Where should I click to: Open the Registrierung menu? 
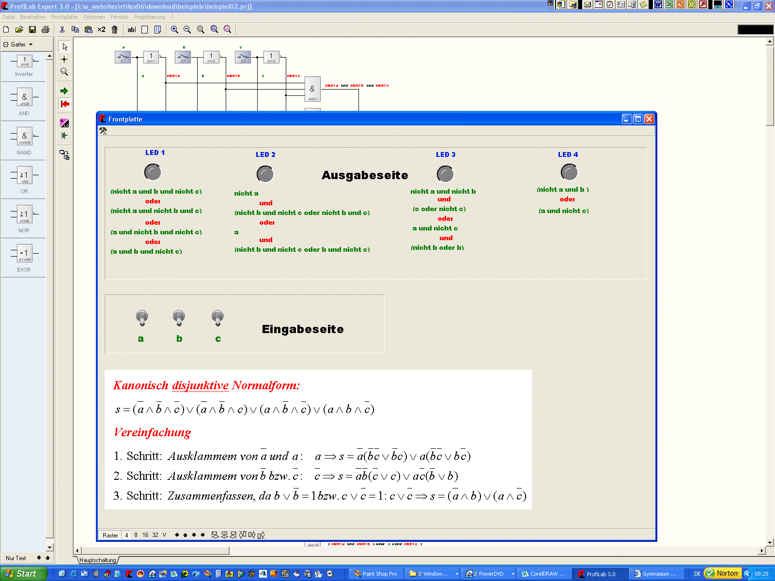pos(150,17)
